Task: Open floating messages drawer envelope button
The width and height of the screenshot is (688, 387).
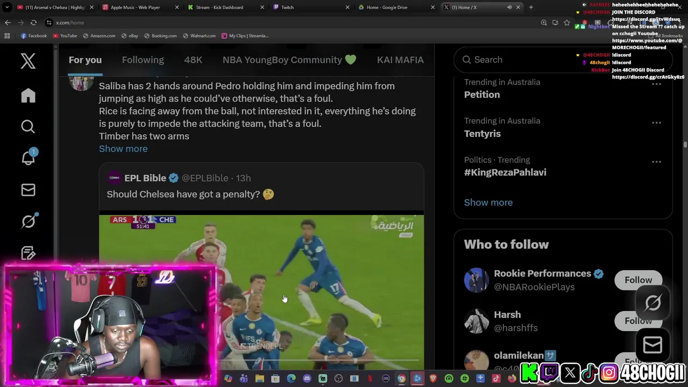Action: [x=653, y=345]
